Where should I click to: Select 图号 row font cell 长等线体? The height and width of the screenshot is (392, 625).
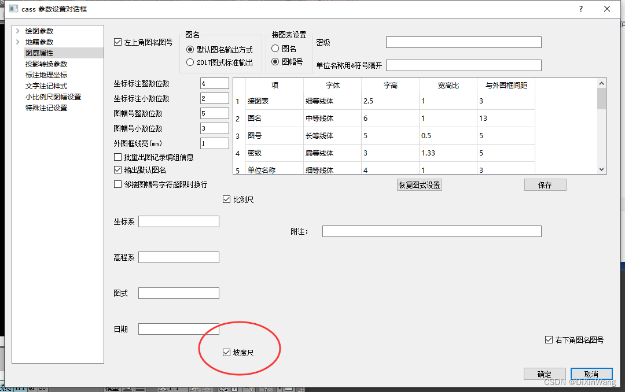coord(332,136)
